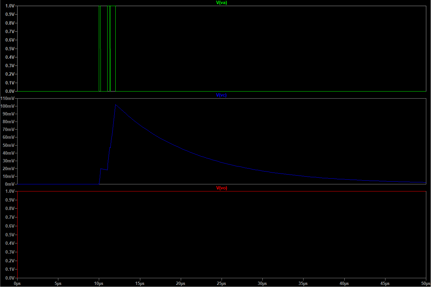431x287 pixels.
Task: Click the 40µs label on time axis
Action: [344, 284]
